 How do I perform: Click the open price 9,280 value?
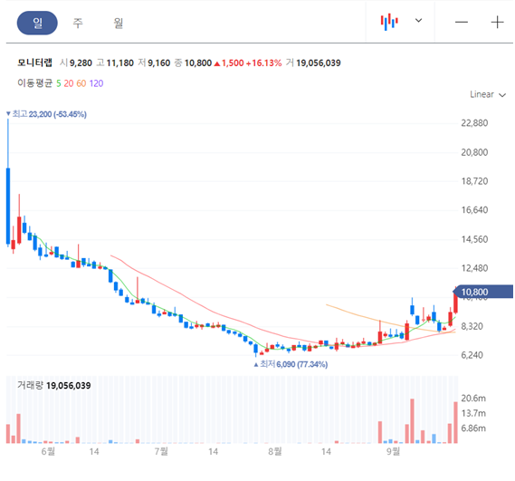81,63
